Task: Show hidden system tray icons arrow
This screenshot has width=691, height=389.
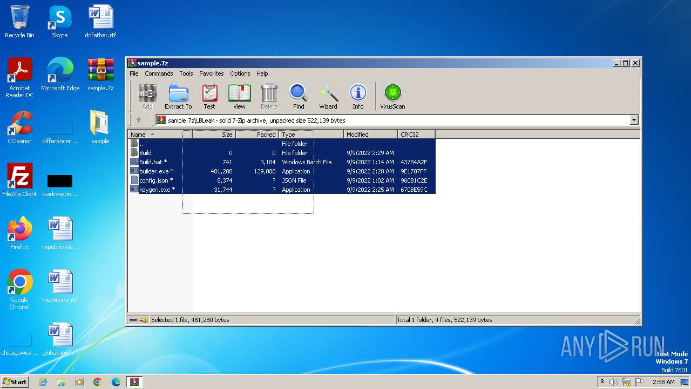Action: point(602,381)
